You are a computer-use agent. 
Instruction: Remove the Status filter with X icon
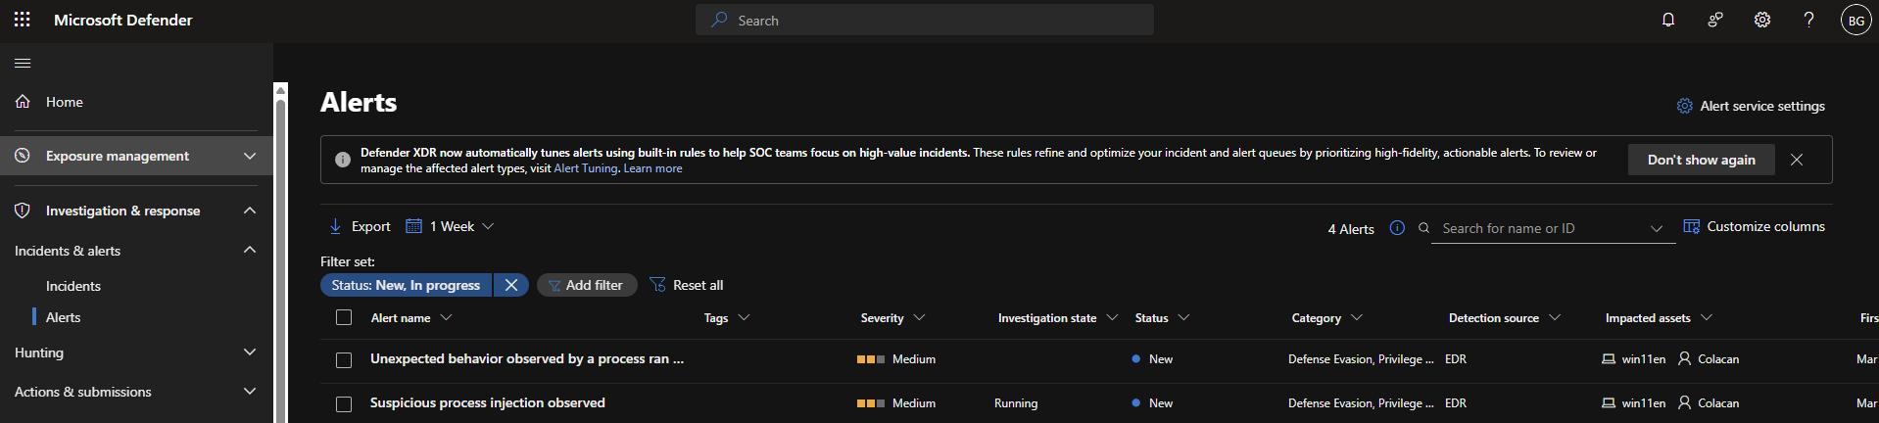tap(511, 285)
